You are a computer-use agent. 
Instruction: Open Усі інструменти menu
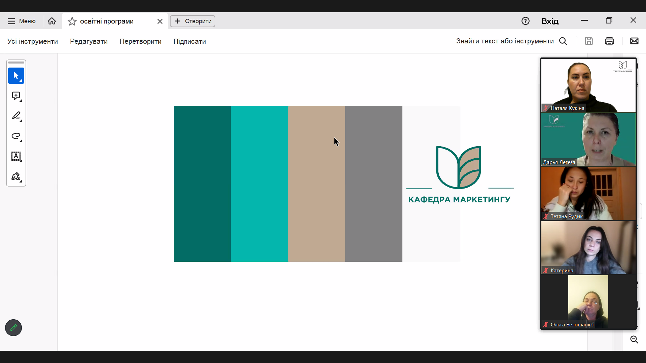coord(33,41)
